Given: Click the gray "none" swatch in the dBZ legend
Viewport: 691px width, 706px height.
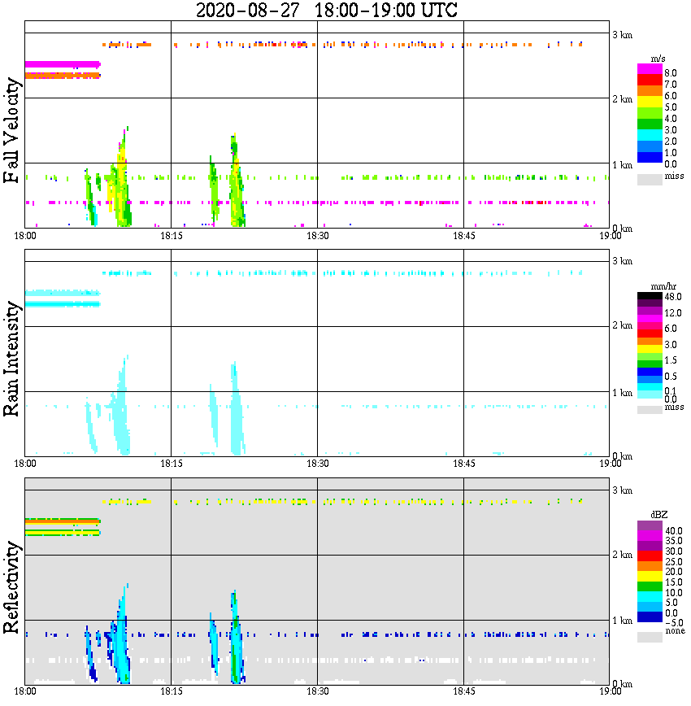Looking at the screenshot, I should pos(650,637).
